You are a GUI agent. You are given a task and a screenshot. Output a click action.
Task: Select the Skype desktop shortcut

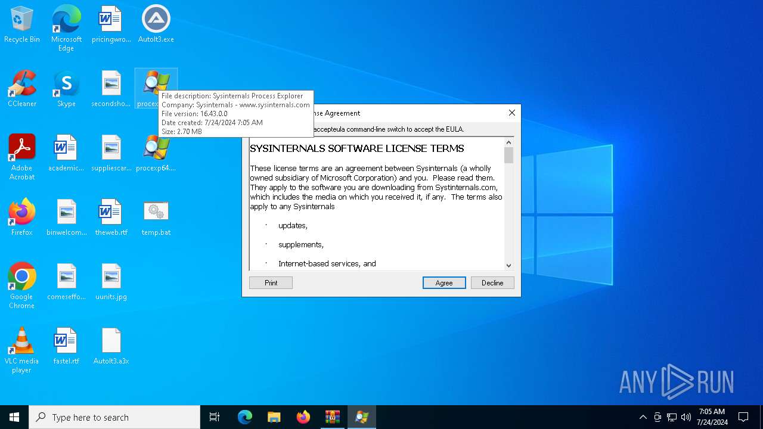click(66, 89)
